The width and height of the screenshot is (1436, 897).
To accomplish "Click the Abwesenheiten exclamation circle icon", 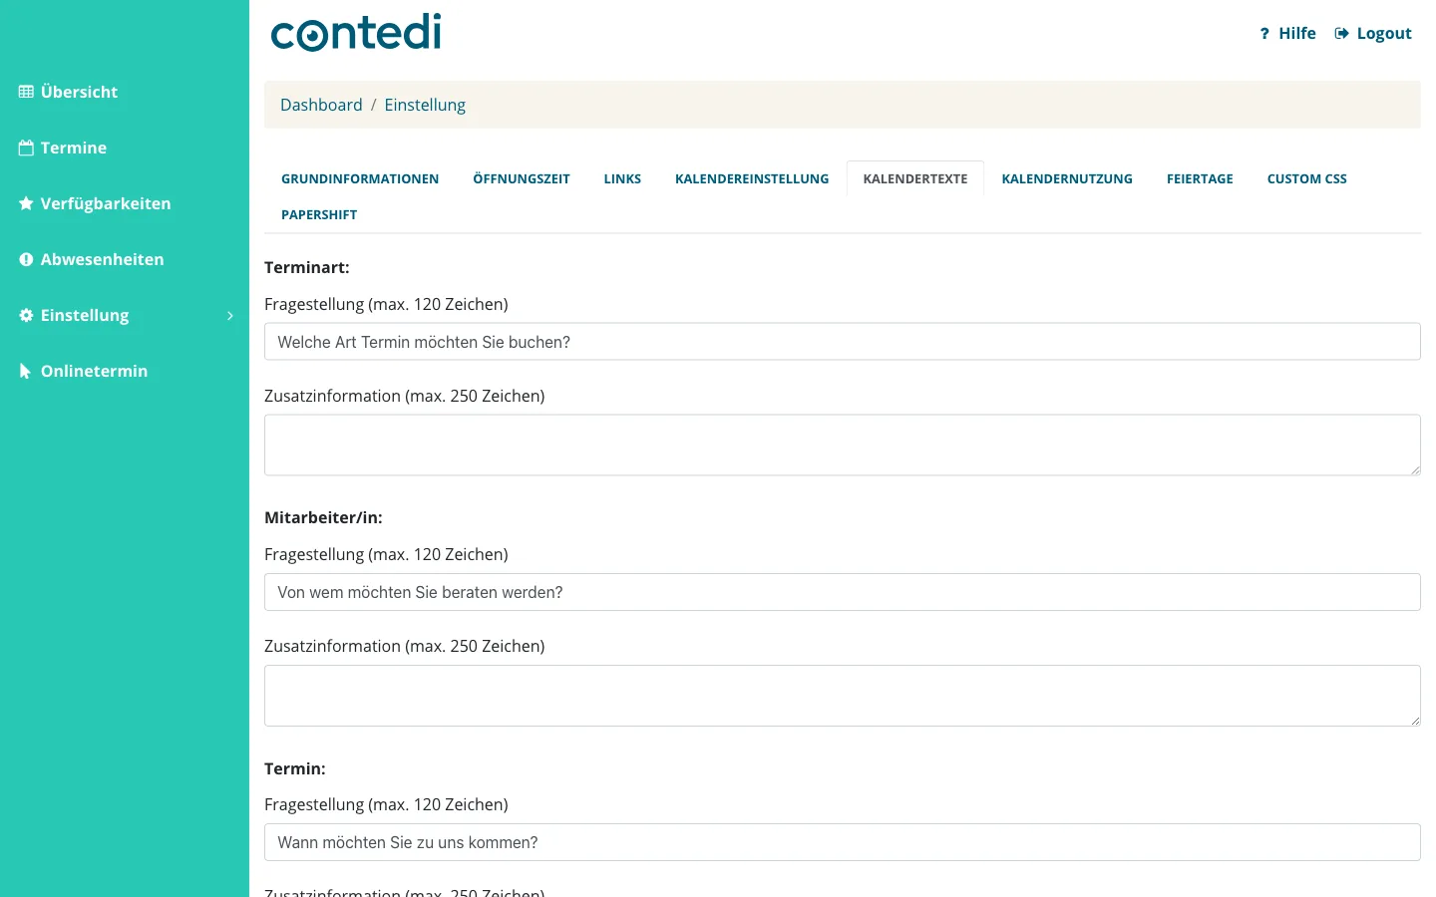I will [x=26, y=259].
